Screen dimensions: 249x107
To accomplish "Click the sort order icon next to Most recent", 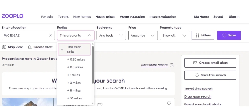I will tap(172, 65).
